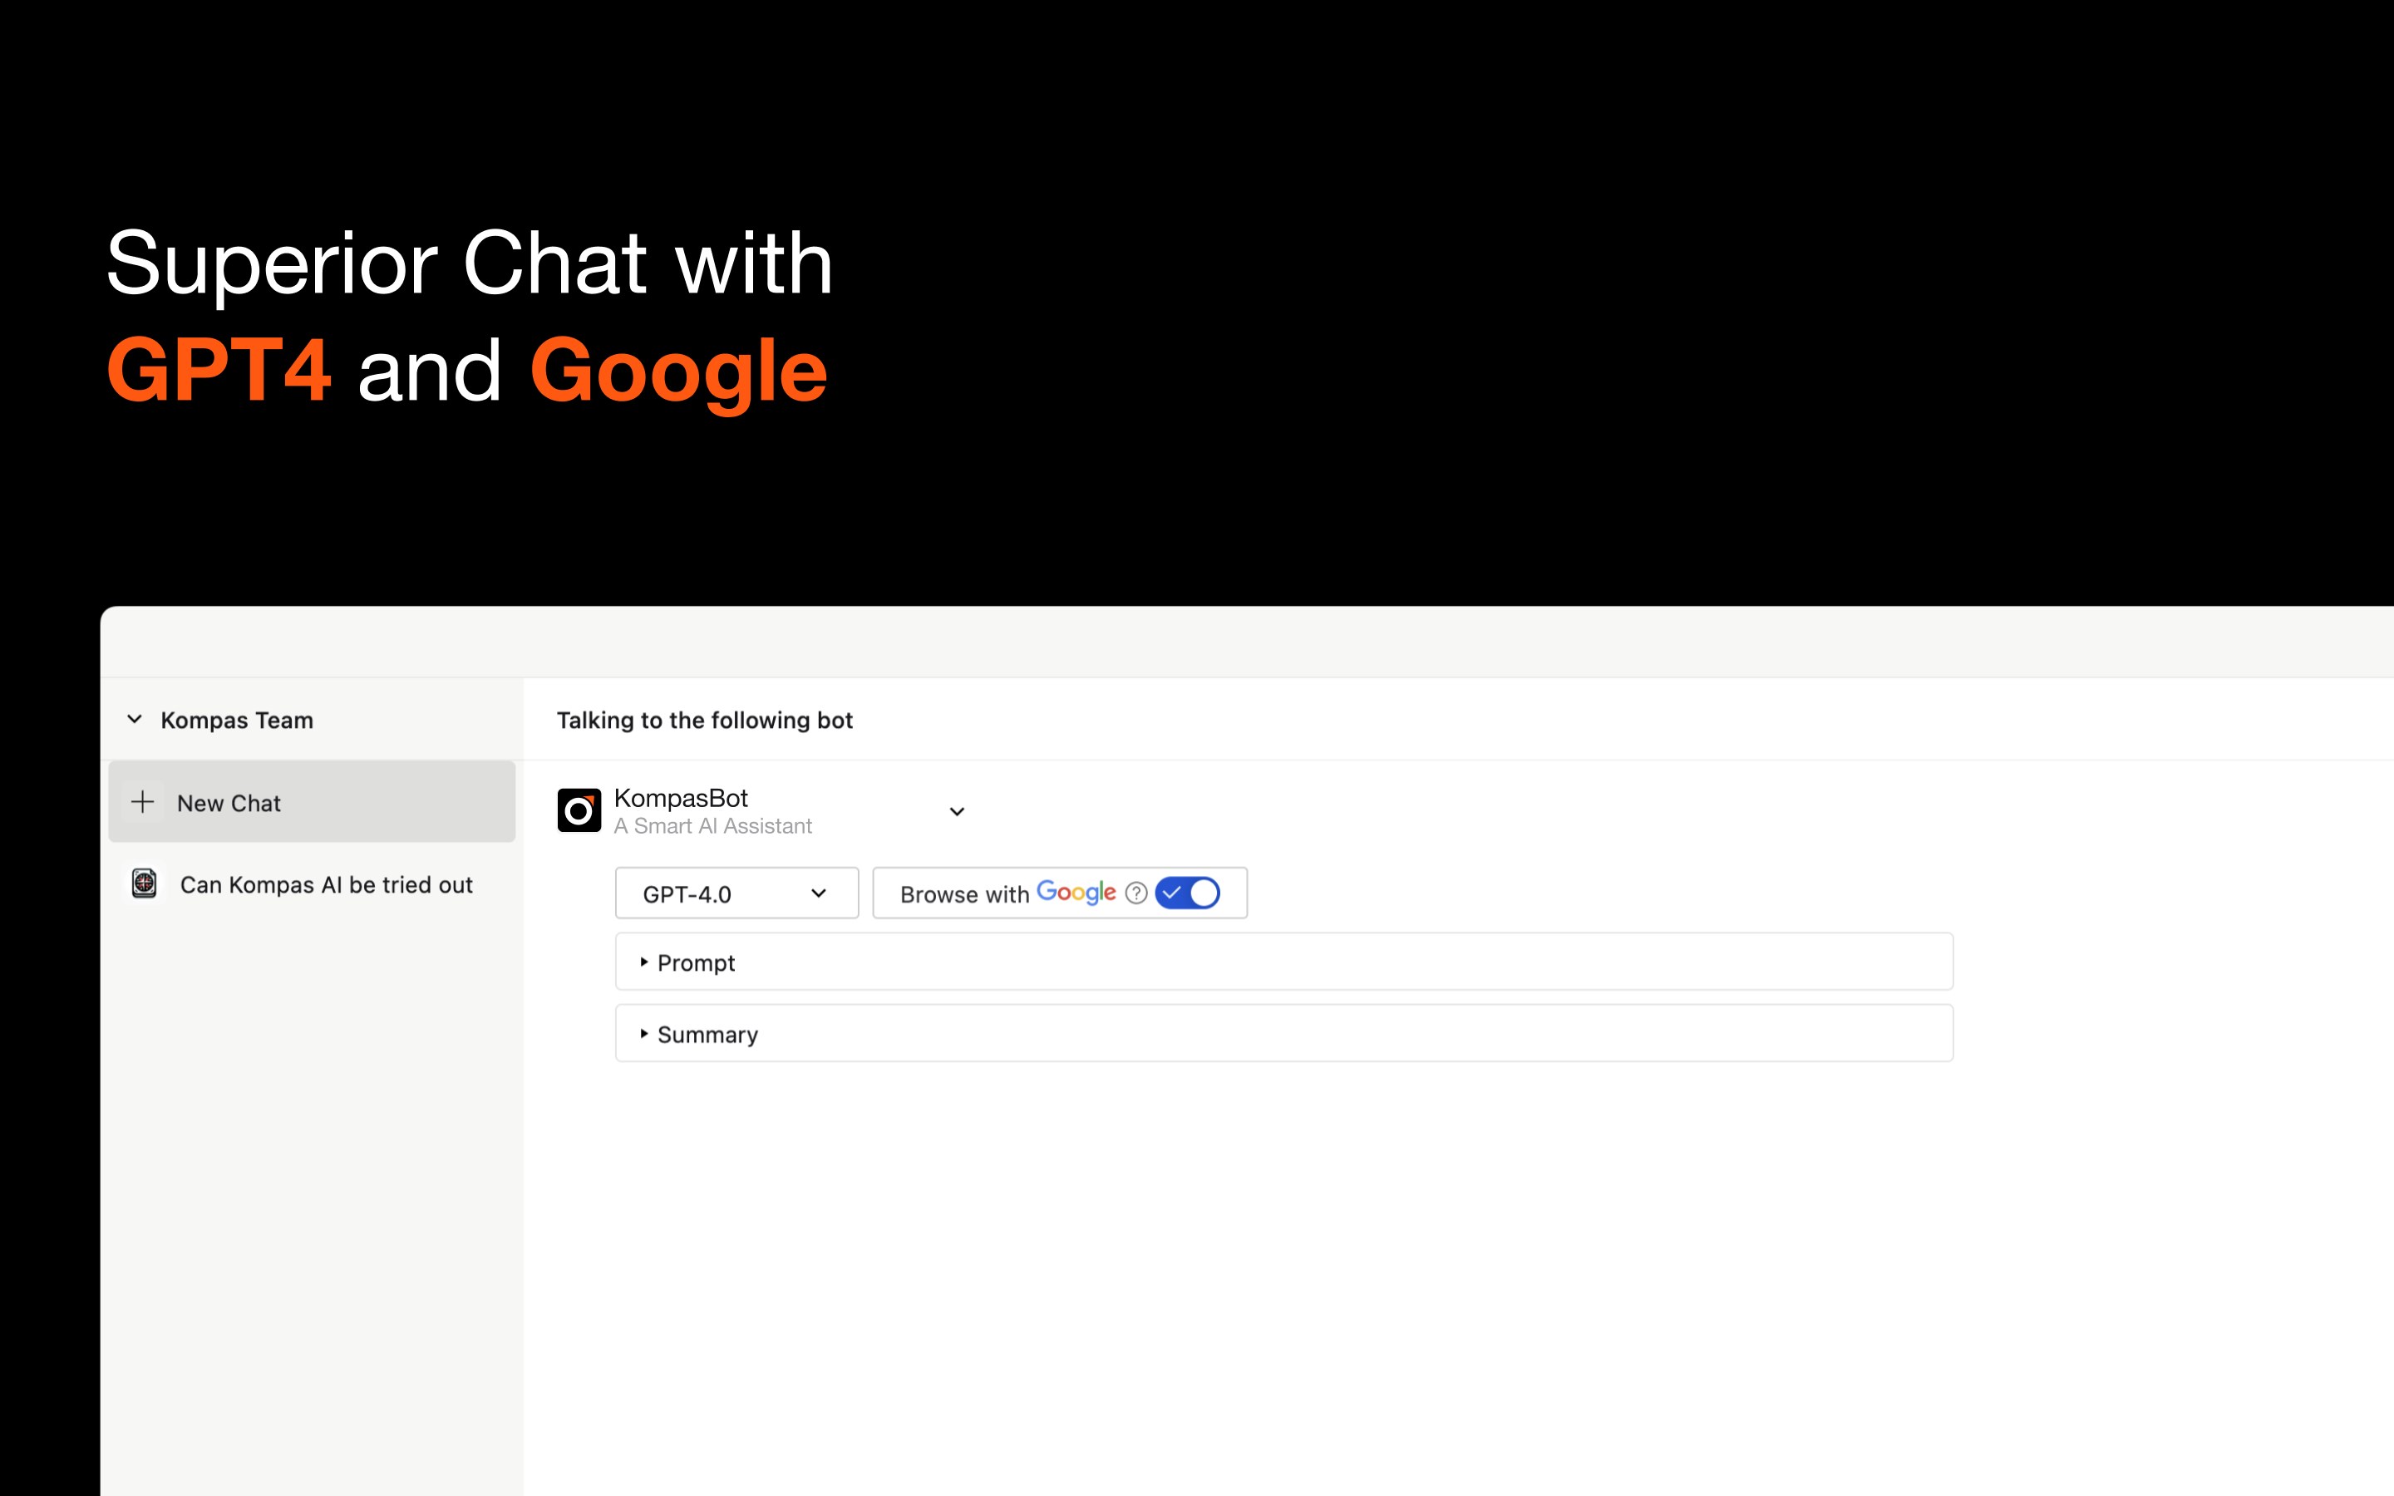Screen dimensions: 2394x1496
Task: Click the Prompt disclosure triangle
Action: (644, 962)
